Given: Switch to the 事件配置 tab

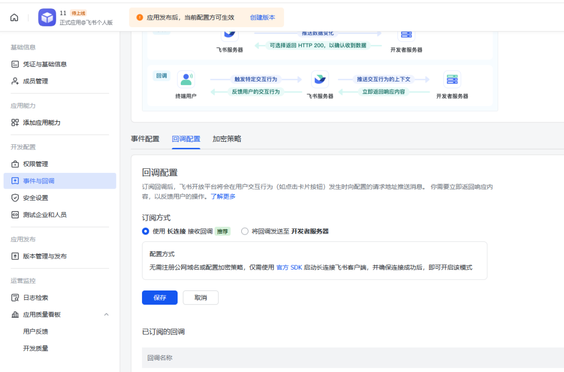Looking at the screenshot, I should 145,138.
